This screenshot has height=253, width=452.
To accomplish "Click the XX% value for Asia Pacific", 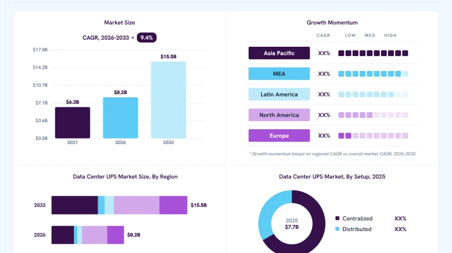I will click(324, 53).
